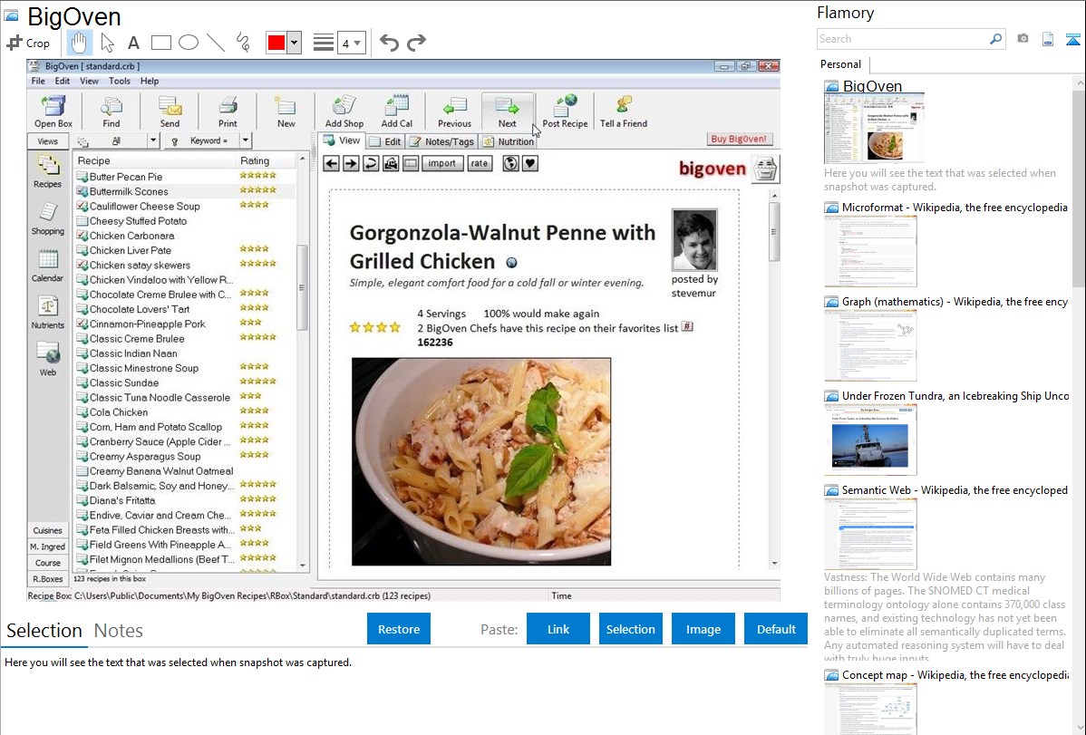Click the Buy BigOven! button

[x=738, y=139]
